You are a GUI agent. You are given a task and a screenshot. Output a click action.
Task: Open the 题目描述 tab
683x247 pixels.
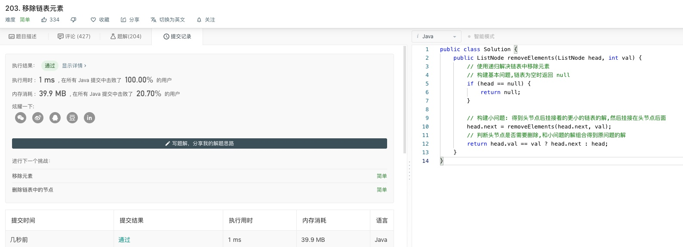pyautogui.click(x=23, y=37)
